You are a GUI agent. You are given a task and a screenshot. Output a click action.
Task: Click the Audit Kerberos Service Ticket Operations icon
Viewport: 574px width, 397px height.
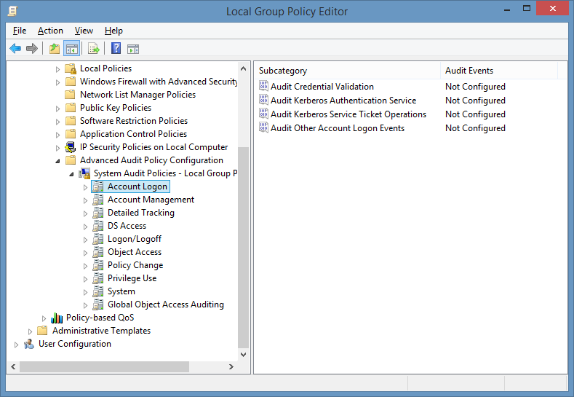pos(263,114)
